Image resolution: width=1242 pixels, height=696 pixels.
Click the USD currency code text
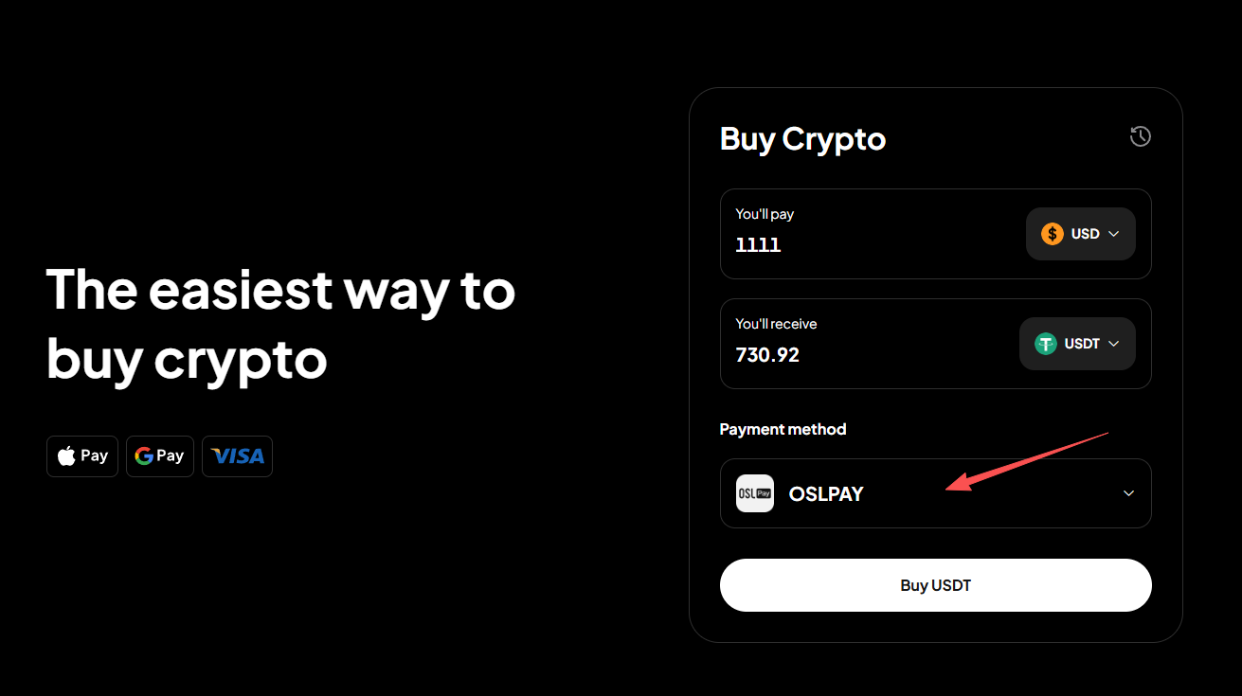tap(1085, 234)
